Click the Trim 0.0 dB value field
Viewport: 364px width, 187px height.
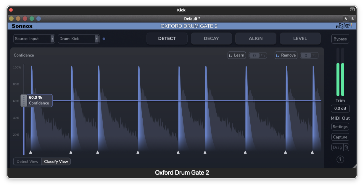tap(340, 108)
